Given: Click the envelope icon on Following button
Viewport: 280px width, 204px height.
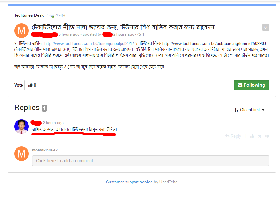Looking at the screenshot, I should (240, 85).
